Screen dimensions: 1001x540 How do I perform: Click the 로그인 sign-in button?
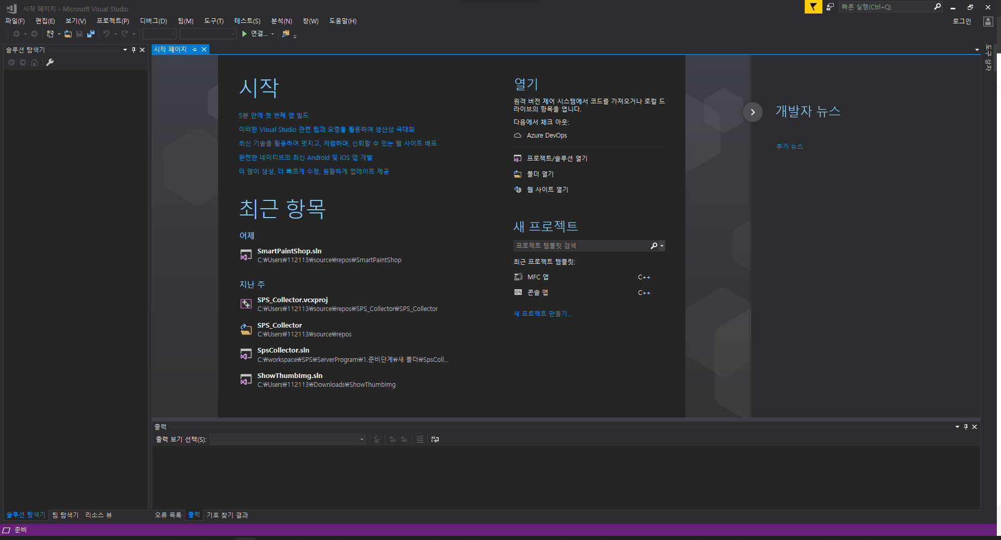pyautogui.click(x=962, y=21)
